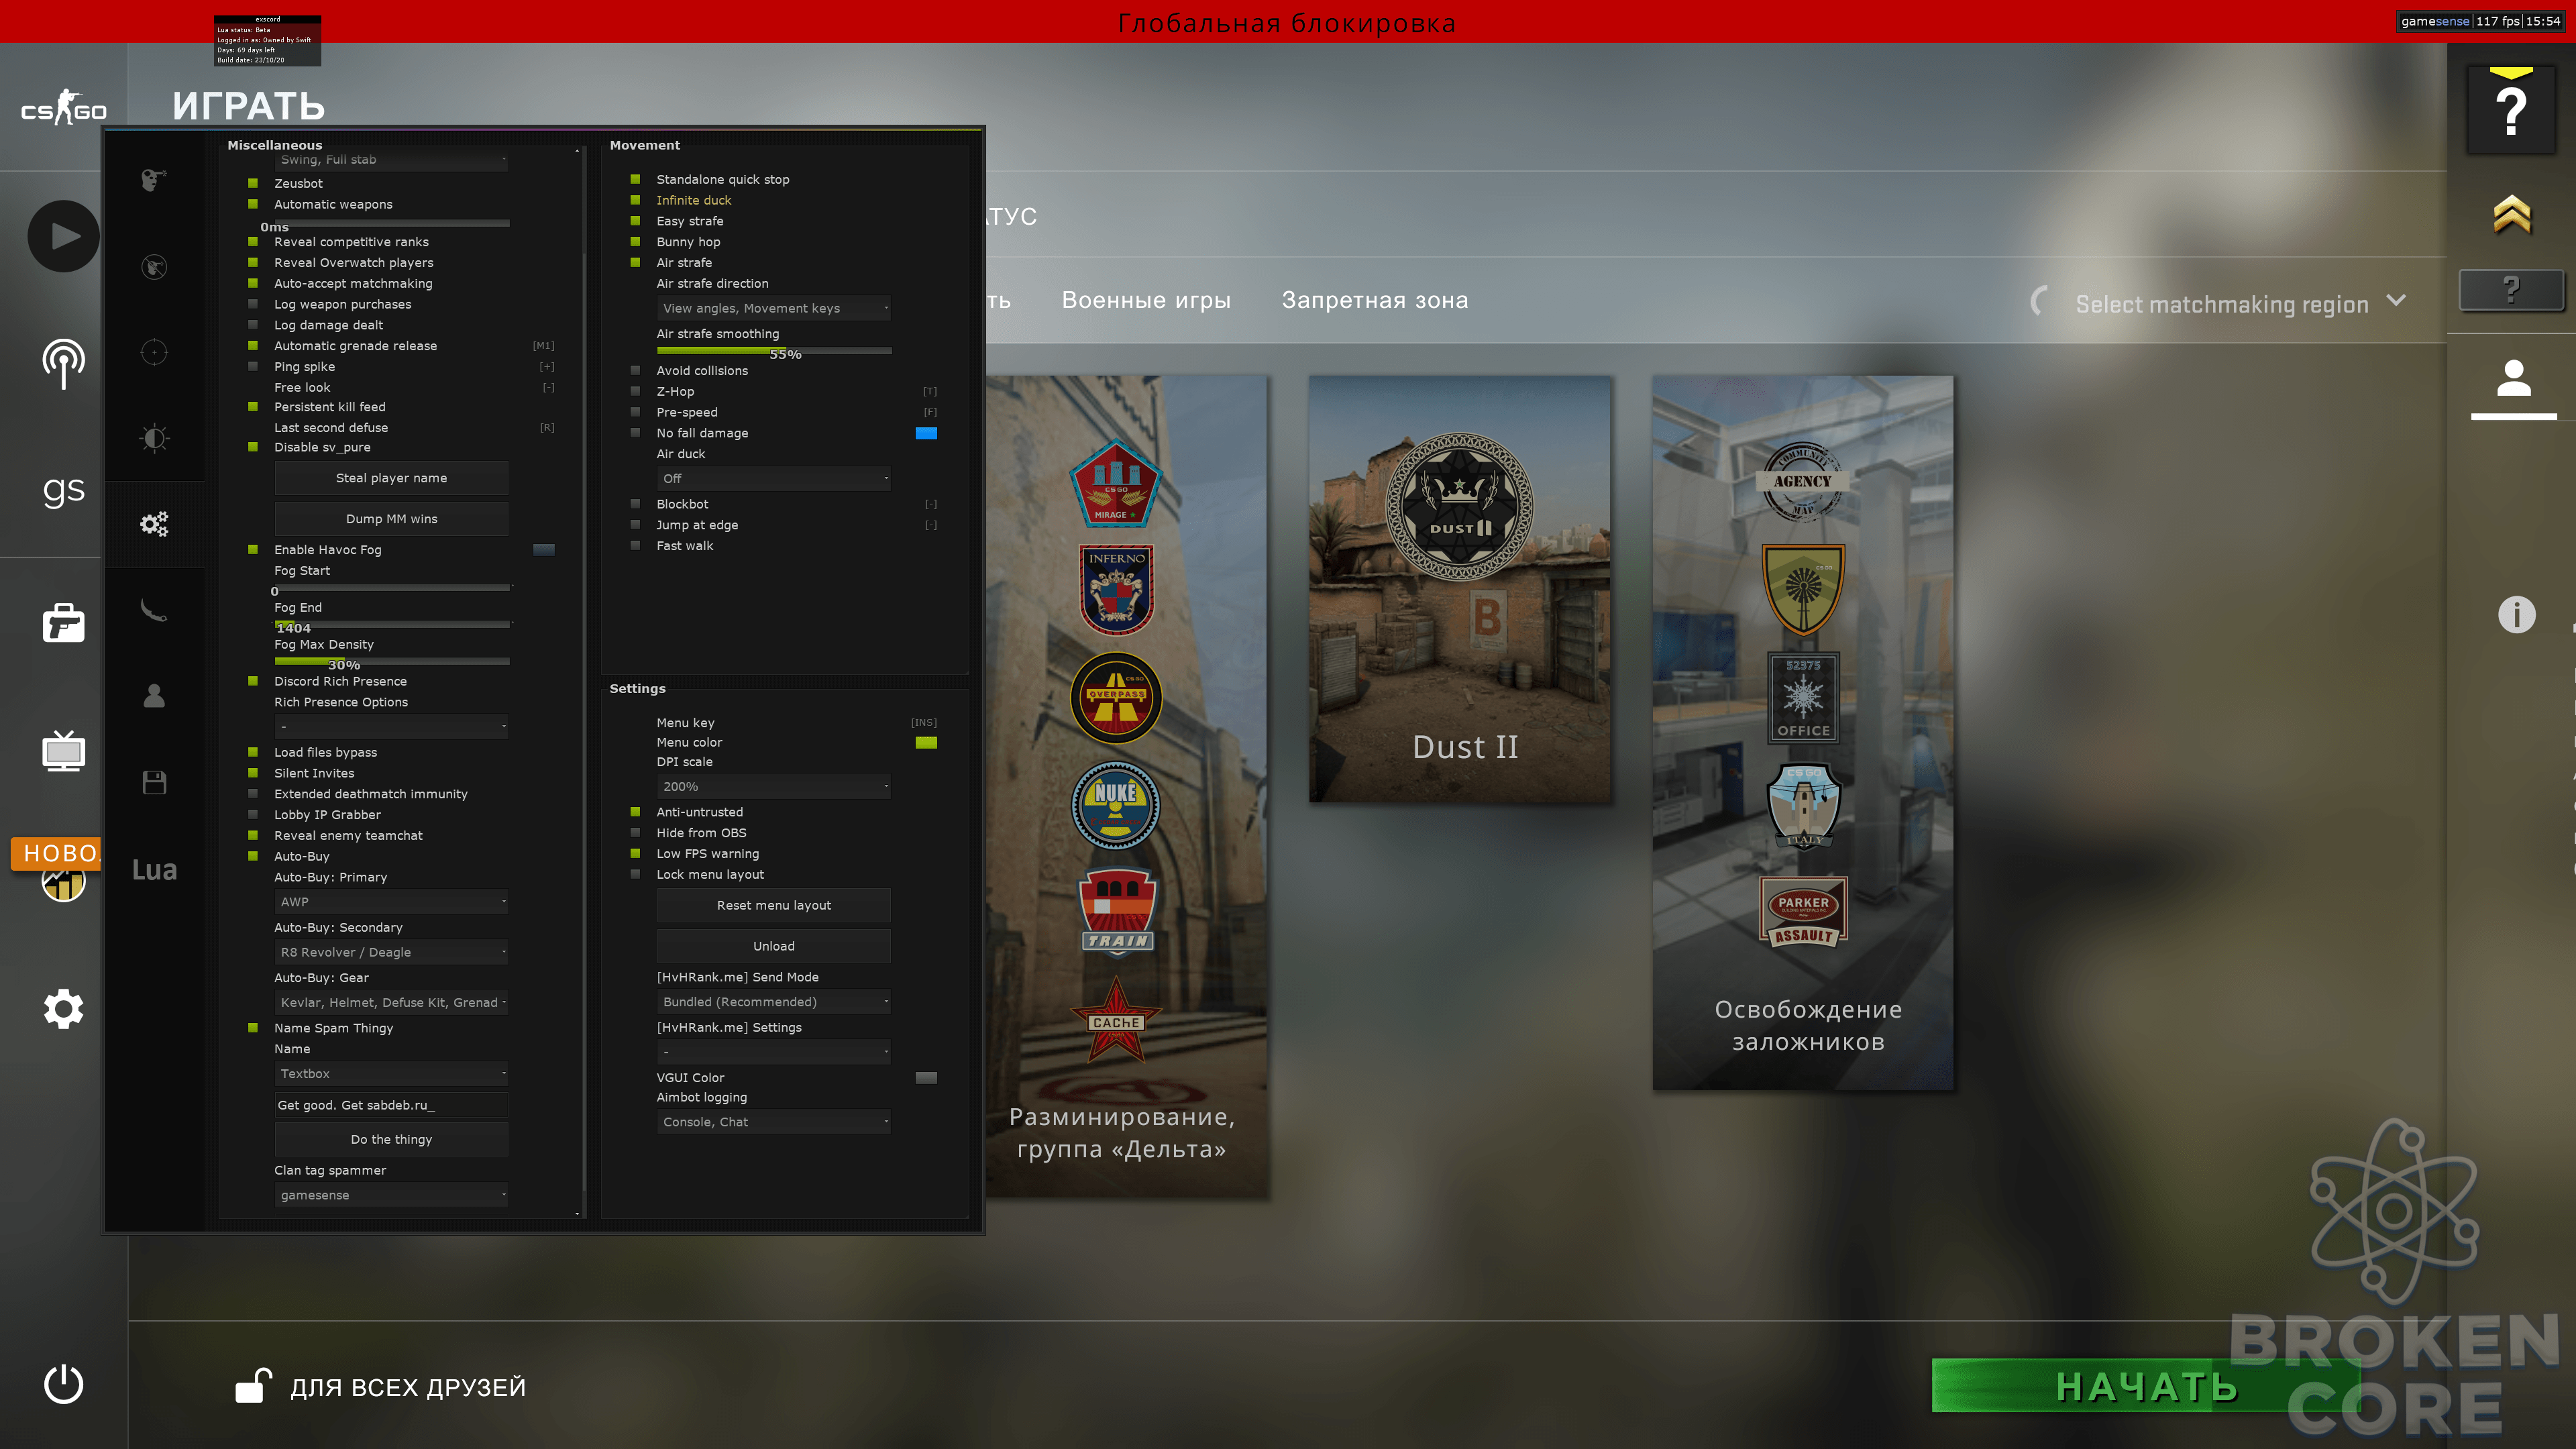The image size is (2576, 1449).
Task: Open the broadcast antenna icon
Action: click(63, 363)
